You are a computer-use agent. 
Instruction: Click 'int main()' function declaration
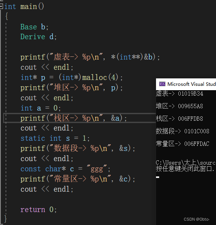(24, 7)
